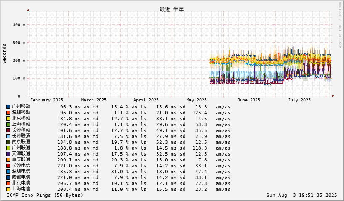Click the green swatch beside 上海移动

8,124
